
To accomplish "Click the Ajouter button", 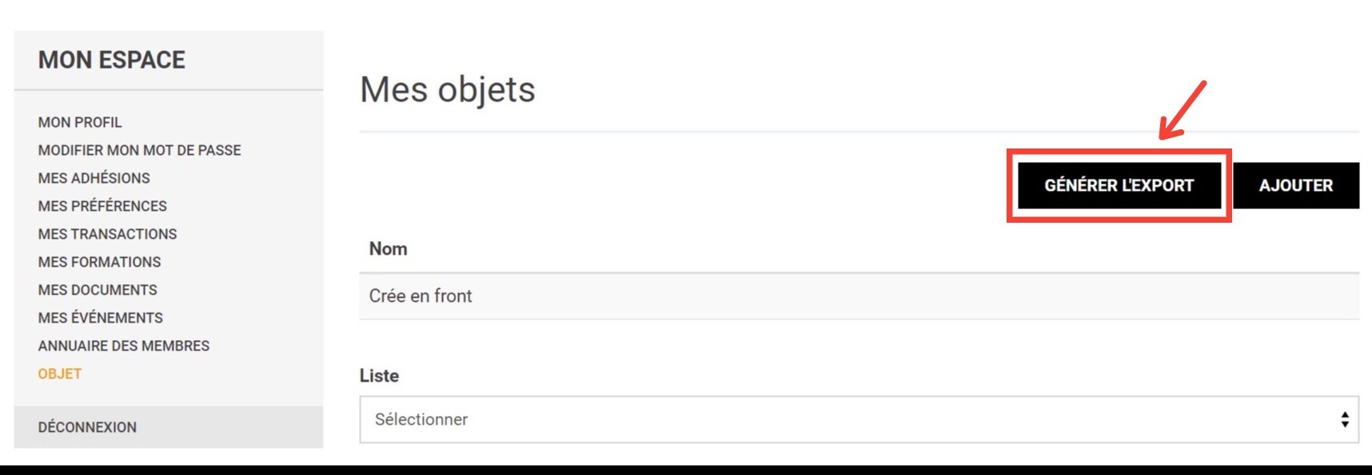I will pyautogui.click(x=1296, y=185).
